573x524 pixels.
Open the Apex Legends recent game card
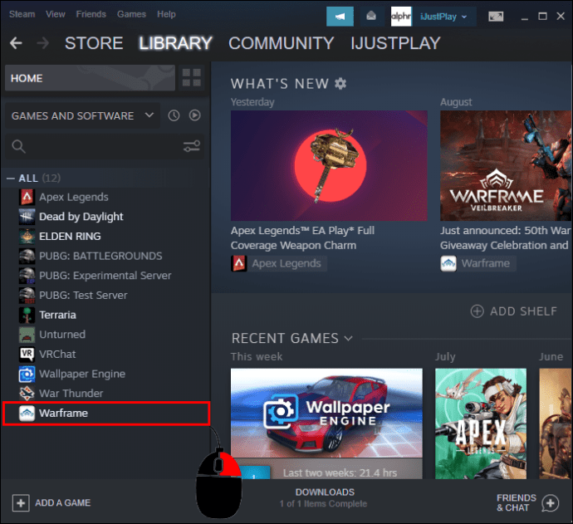coord(481,424)
